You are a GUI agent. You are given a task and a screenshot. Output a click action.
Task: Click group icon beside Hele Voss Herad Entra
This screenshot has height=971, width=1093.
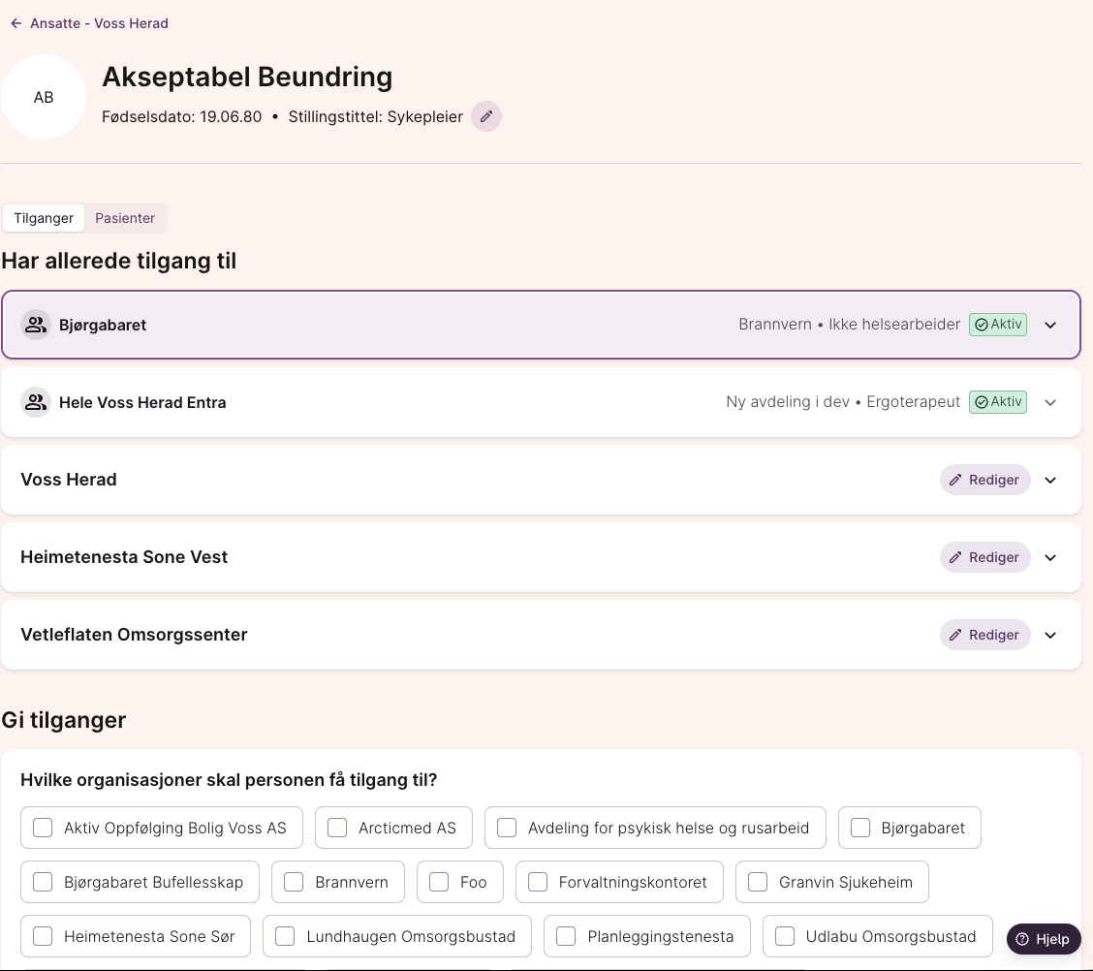(36, 402)
